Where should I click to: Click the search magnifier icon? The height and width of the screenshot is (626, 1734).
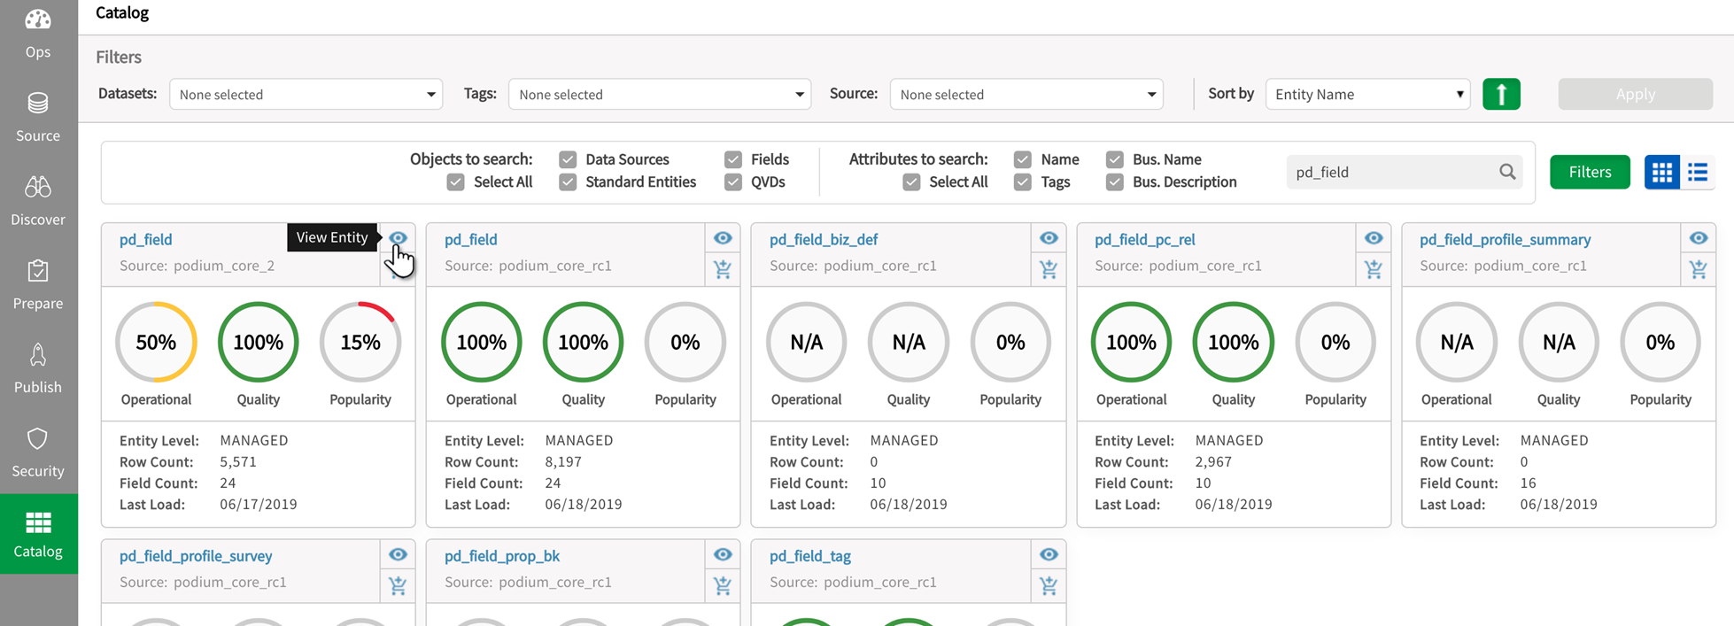[1507, 172]
